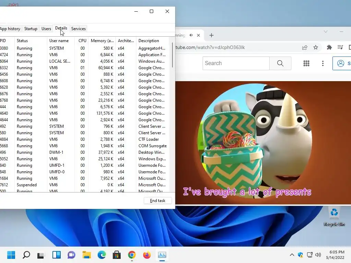The width and height of the screenshot is (351, 263).
Task: Open taskbar Search magnifier
Action: coord(26,255)
